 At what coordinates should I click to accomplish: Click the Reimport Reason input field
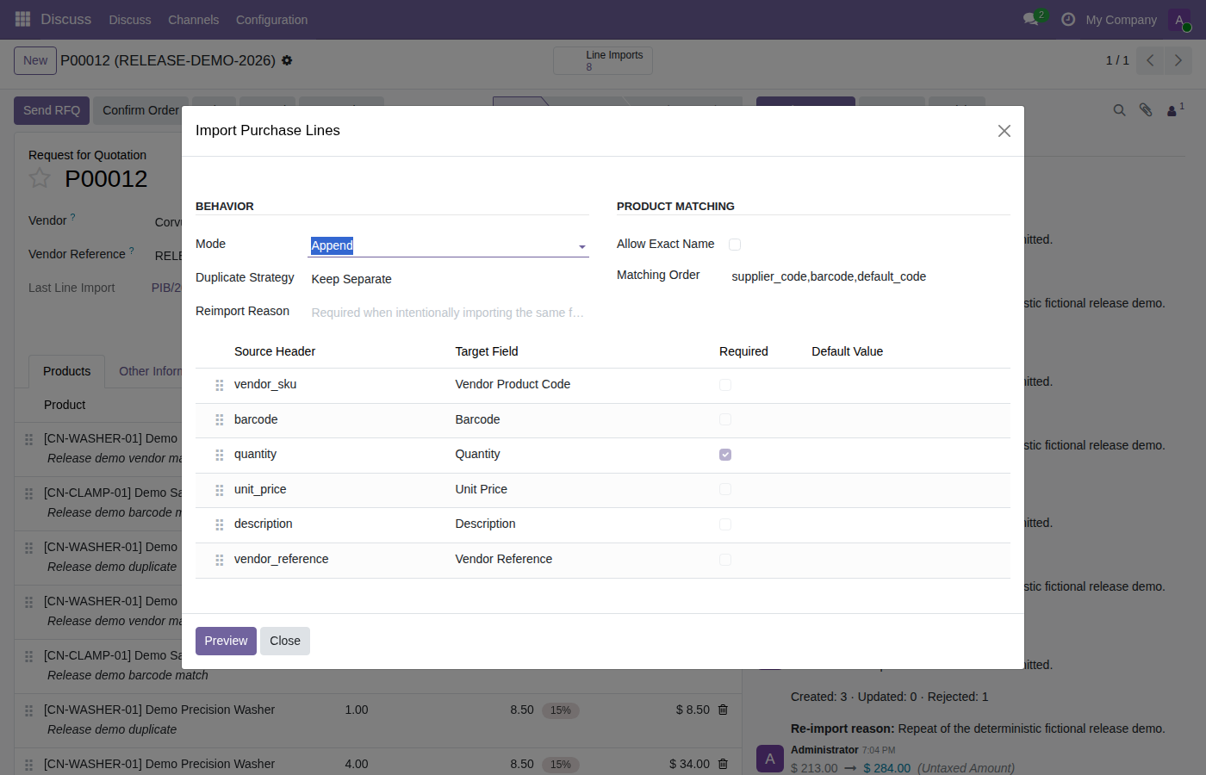[x=449, y=313]
